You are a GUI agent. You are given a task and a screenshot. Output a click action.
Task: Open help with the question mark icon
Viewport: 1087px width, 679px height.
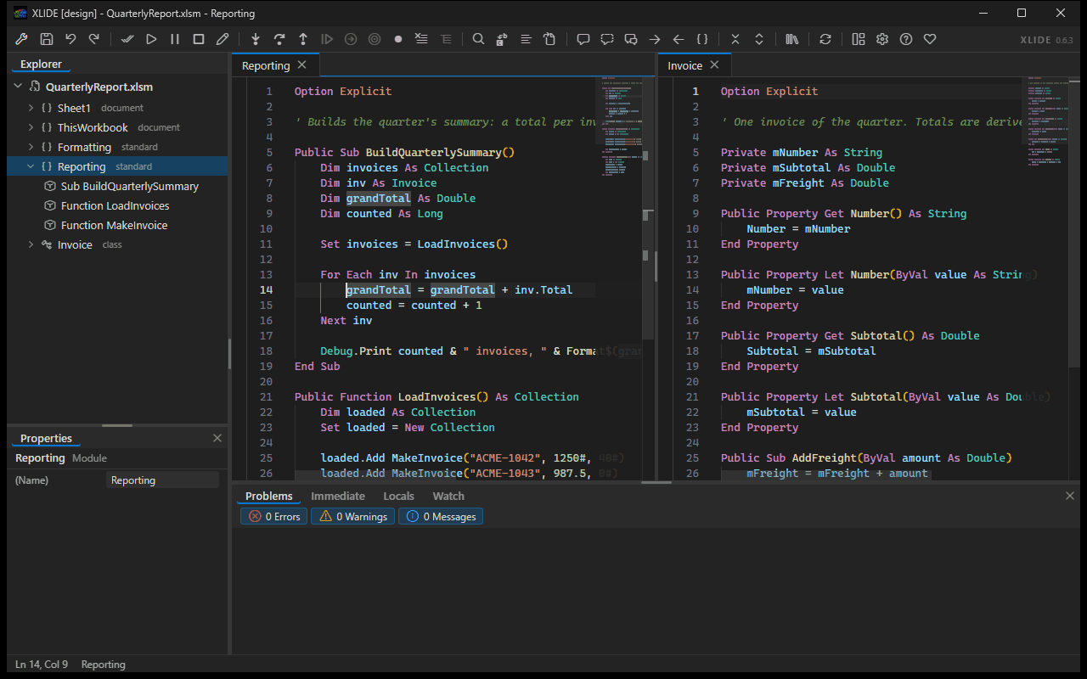click(x=906, y=39)
